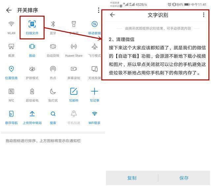Tap the 截屏 screenshot scissors icon

coord(11,47)
